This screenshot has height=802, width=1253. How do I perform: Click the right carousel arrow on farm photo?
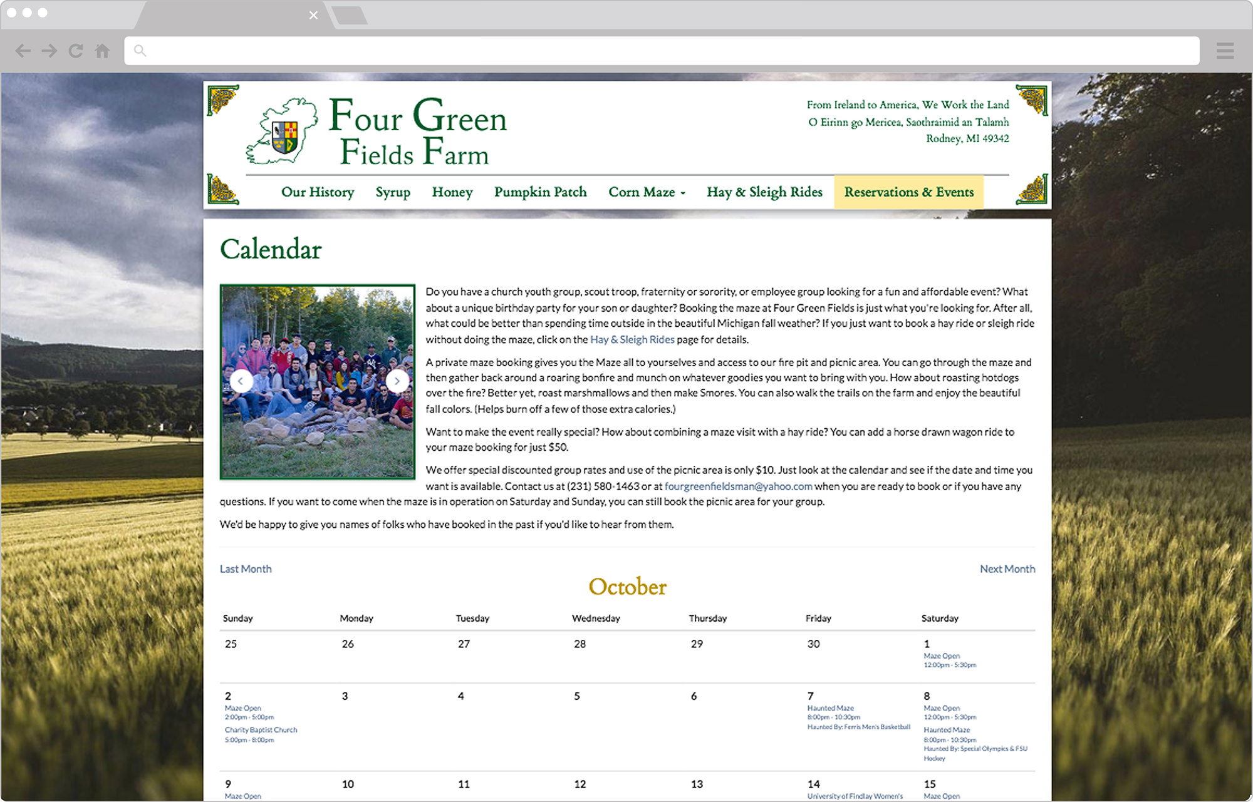pos(398,381)
